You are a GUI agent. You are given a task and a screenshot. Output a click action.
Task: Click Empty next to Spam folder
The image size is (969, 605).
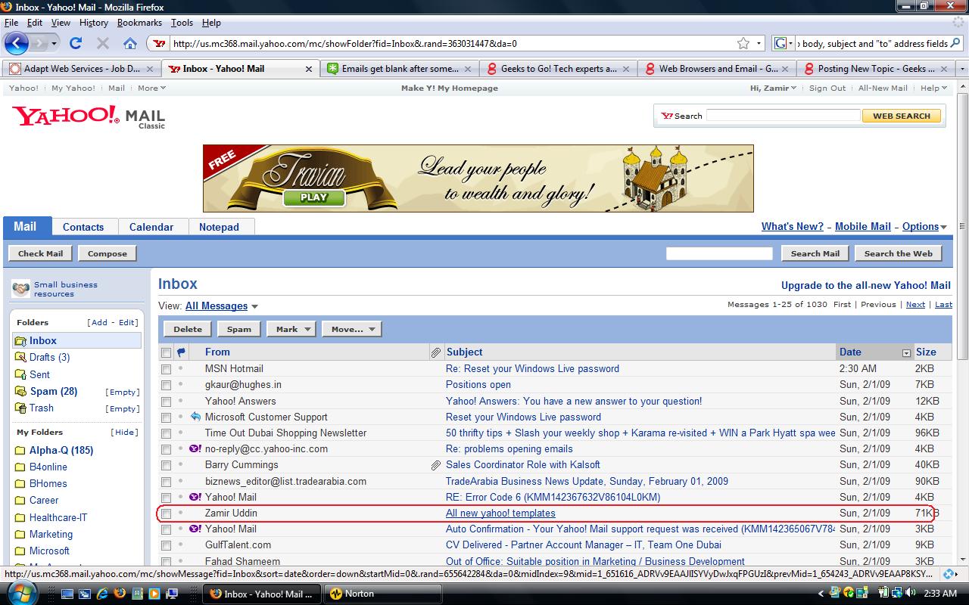(123, 392)
